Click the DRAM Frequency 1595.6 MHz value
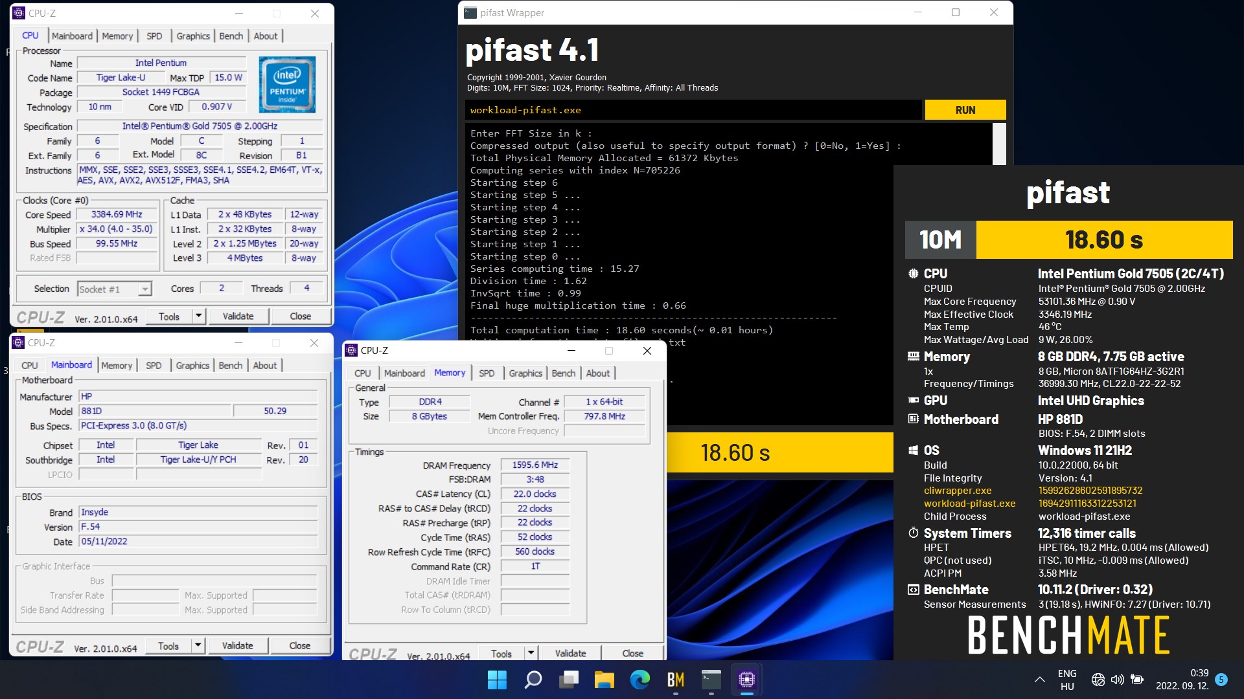 pyautogui.click(x=535, y=465)
